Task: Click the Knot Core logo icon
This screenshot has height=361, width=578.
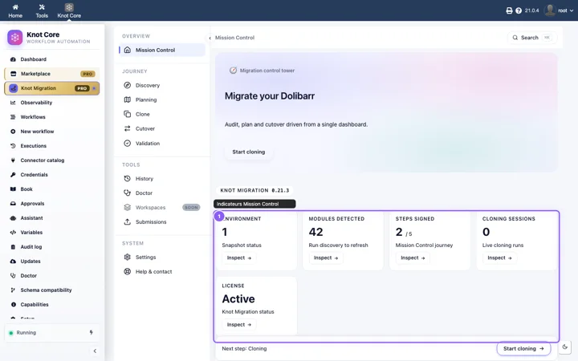Action: coord(15,38)
